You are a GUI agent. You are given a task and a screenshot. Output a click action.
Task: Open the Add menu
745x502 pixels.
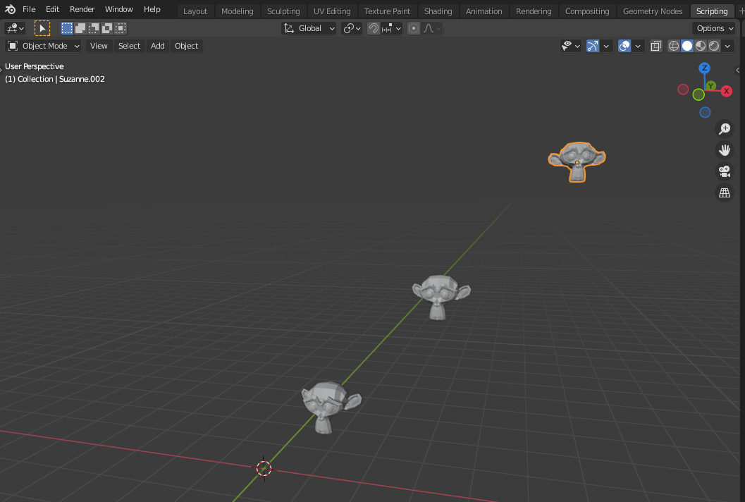click(x=158, y=46)
